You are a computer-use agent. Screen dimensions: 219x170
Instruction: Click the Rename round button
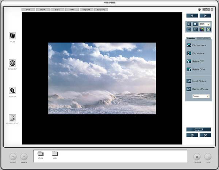tap(197, 157)
